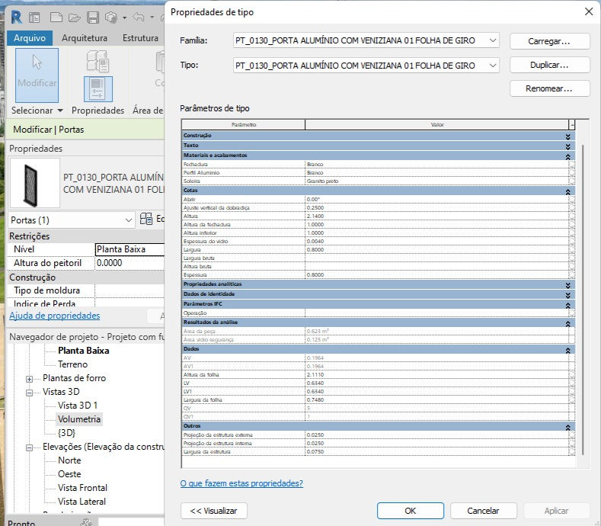Save the project with the floppy icon

[x=93, y=18]
